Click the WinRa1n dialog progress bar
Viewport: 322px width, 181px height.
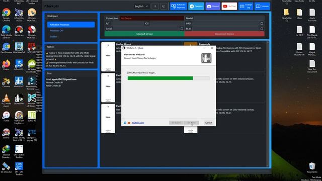click(169, 78)
